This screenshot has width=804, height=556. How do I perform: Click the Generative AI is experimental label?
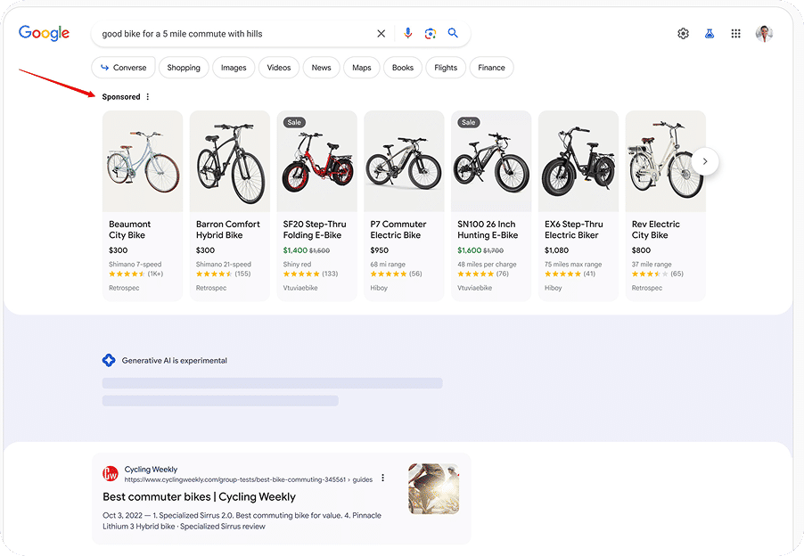pos(175,360)
